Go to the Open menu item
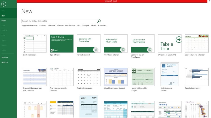This screenshot has width=211, height=118. [3, 20]
